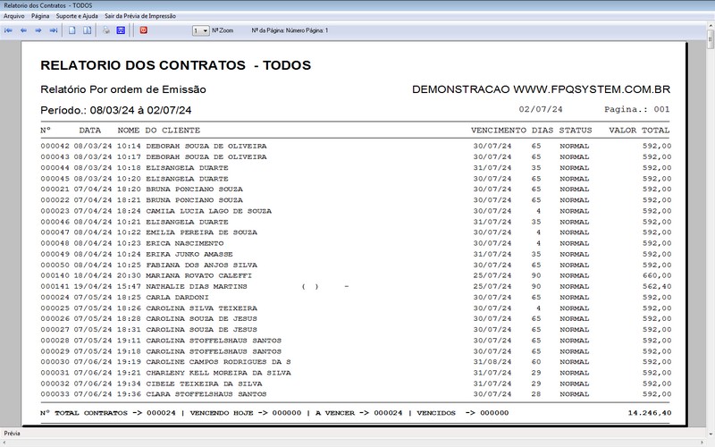This screenshot has width=715, height=447.
Task: Open the Arquivo menu
Action: tap(14, 16)
